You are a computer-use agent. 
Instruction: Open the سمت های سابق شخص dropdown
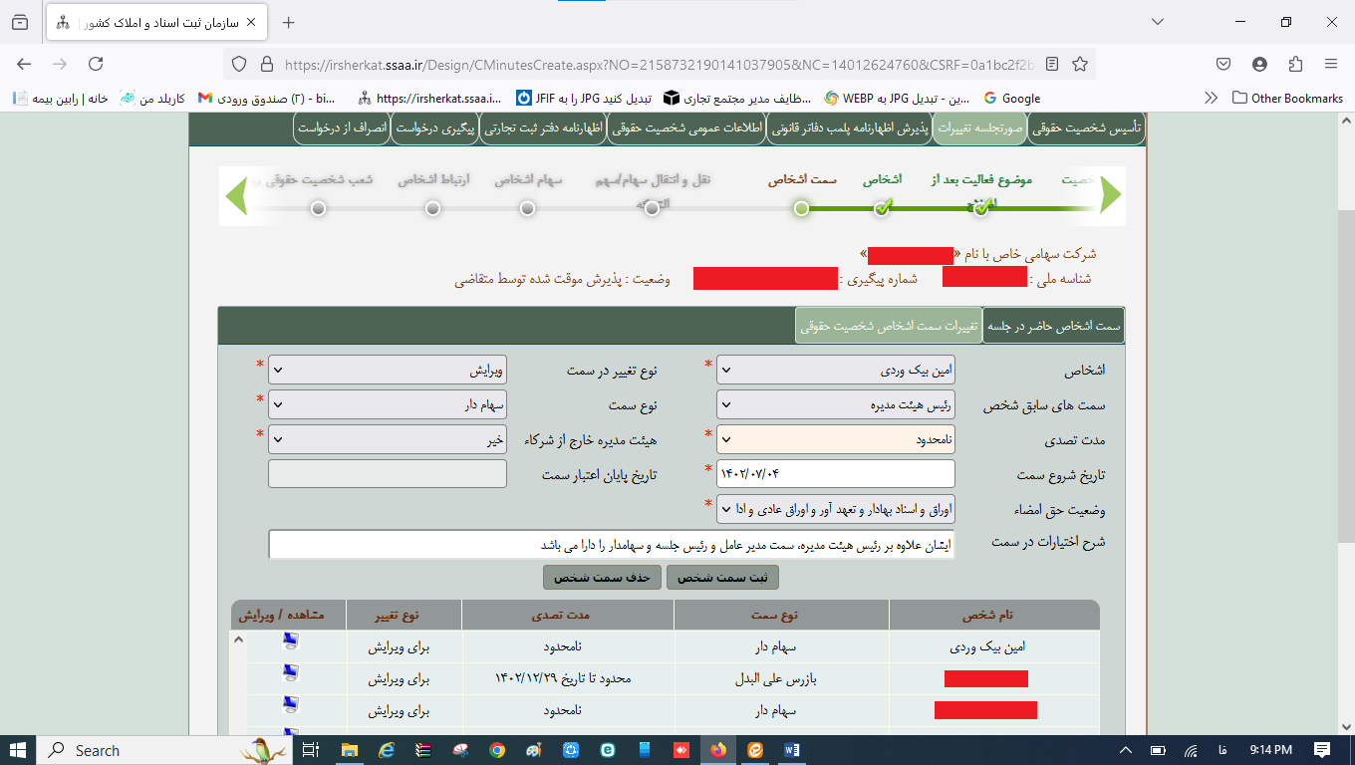(836, 404)
